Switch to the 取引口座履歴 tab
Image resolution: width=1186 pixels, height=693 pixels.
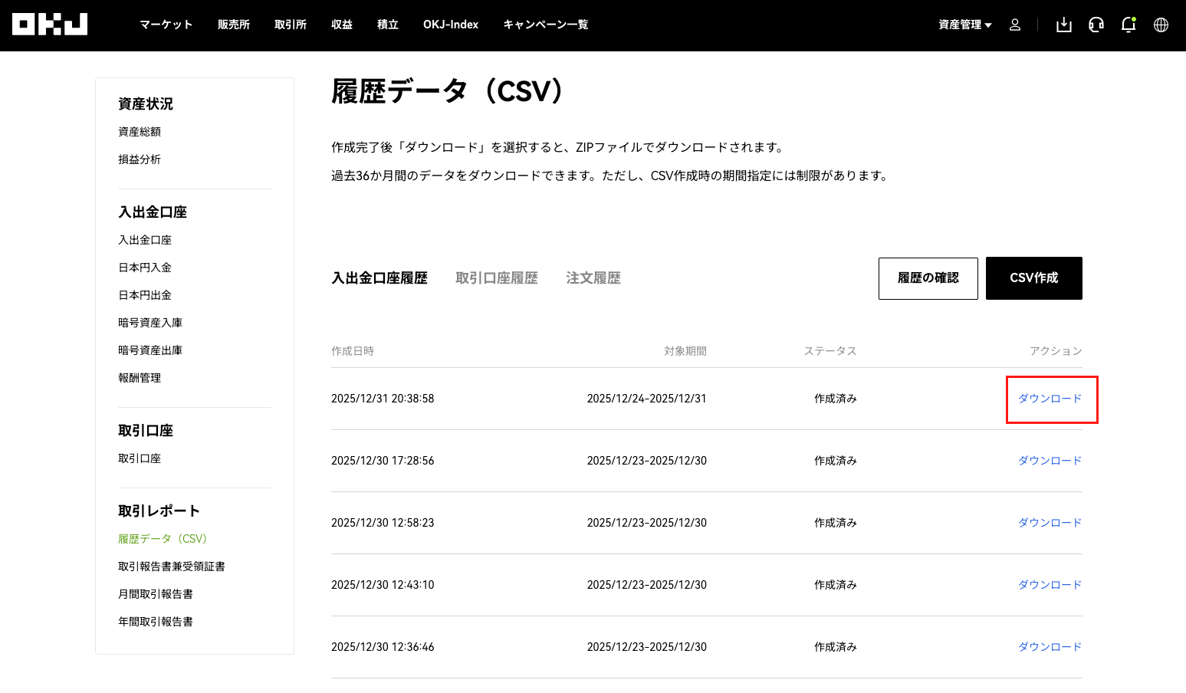pos(496,278)
